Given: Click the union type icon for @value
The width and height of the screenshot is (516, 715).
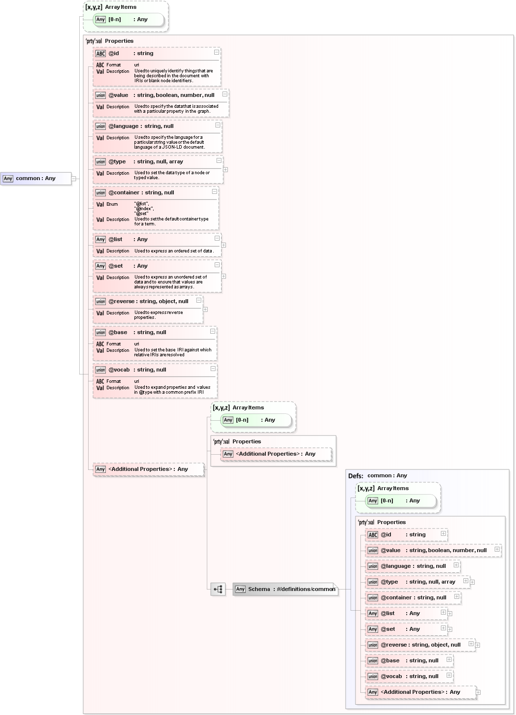Looking at the screenshot, I should [x=100, y=95].
